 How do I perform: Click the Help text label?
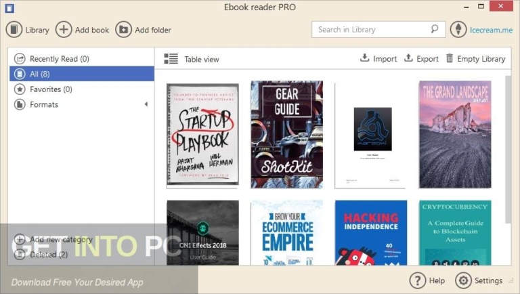(x=437, y=280)
